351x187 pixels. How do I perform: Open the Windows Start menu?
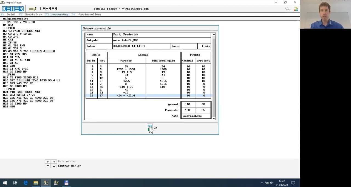(x=5, y=183)
